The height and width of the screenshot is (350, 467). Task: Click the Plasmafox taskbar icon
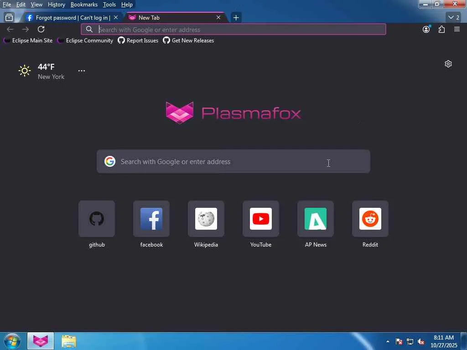coord(41,341)
